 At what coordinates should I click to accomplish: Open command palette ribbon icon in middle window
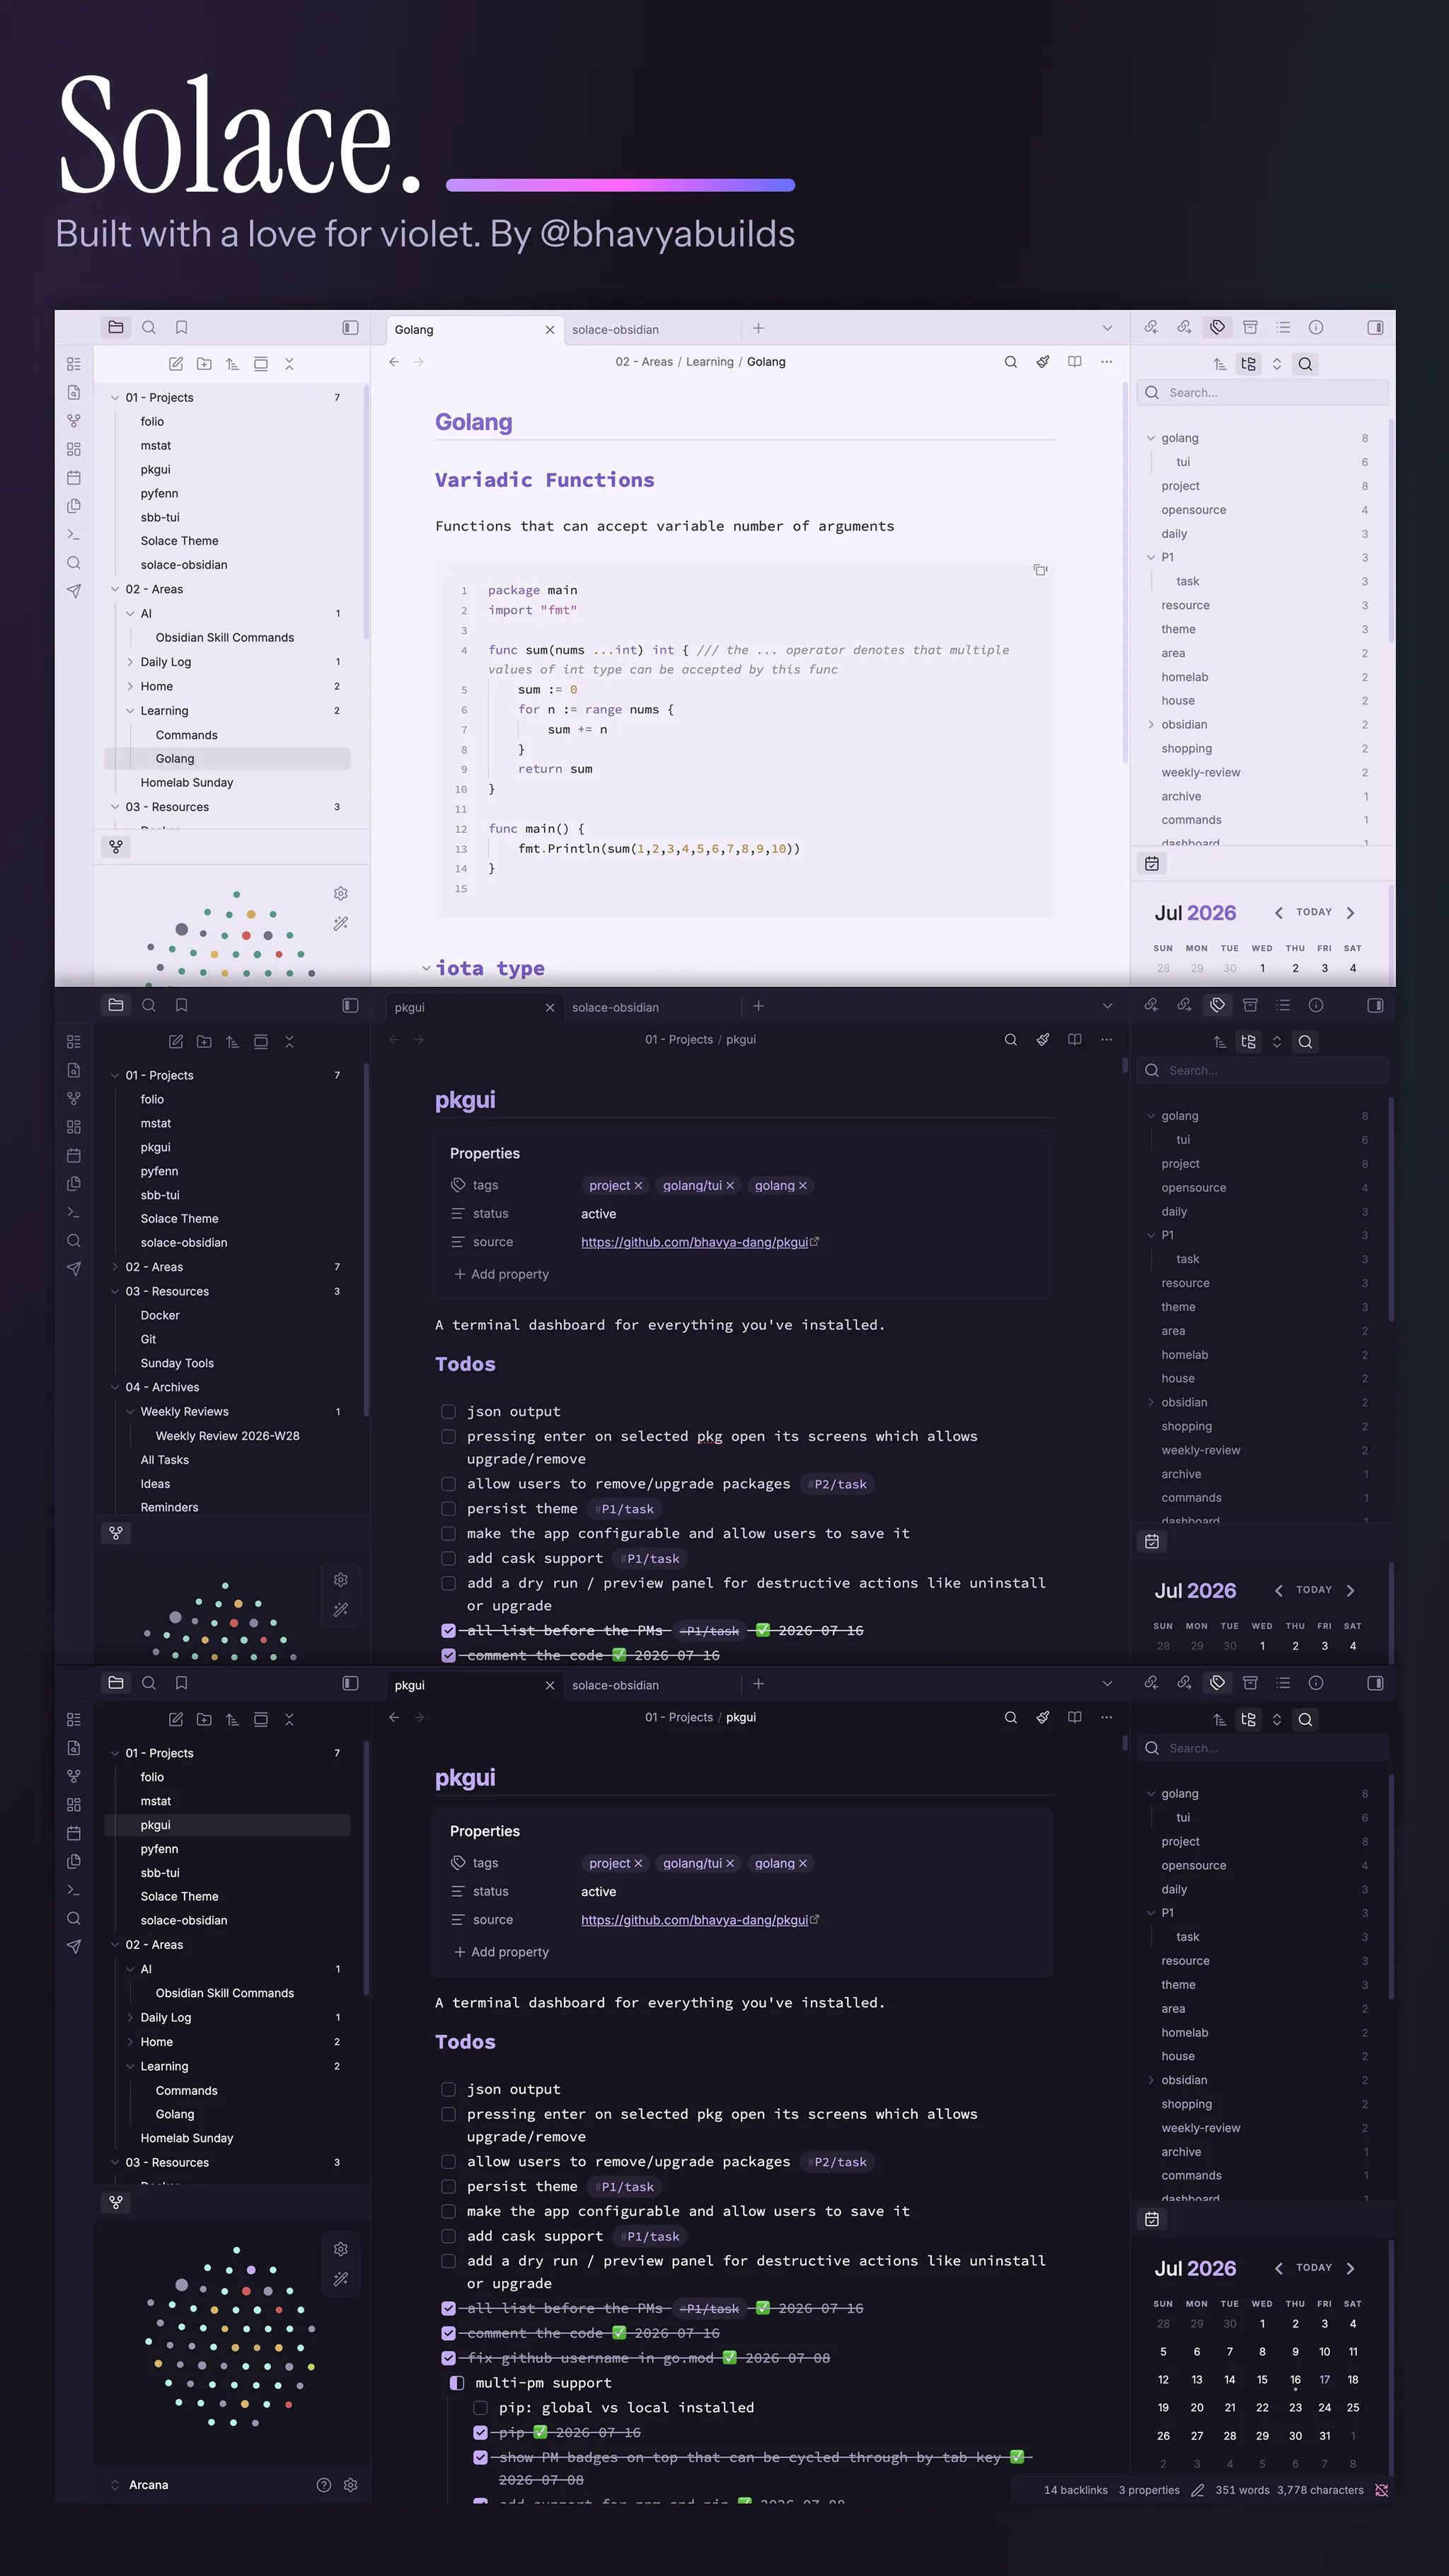click(74, 1212)
